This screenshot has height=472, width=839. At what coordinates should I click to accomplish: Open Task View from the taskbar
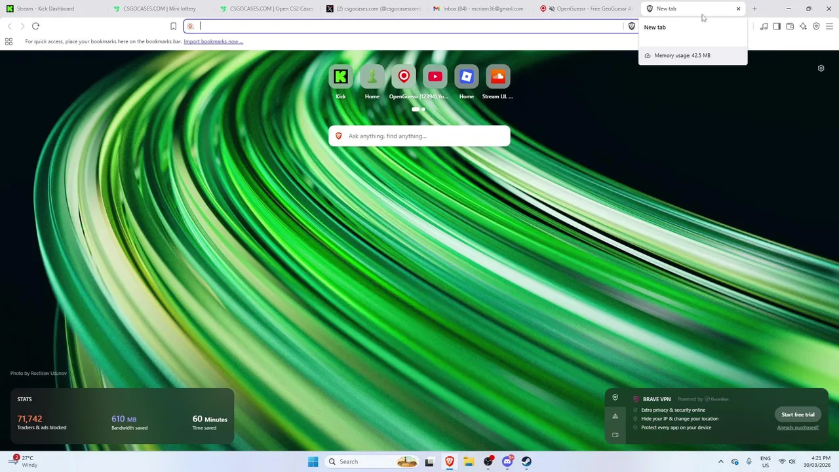pyautogui.click(x=429, y=462)
